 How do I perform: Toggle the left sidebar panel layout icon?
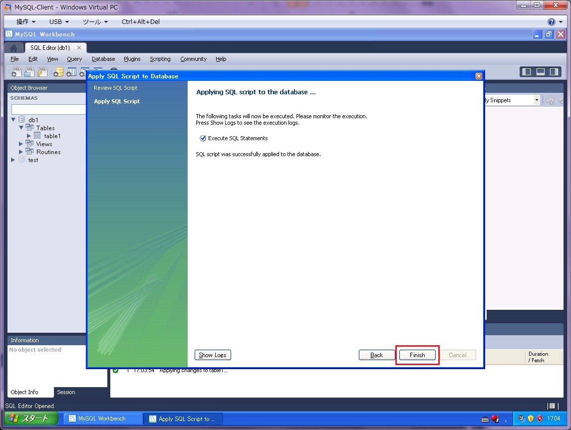[x=527, y=72]
